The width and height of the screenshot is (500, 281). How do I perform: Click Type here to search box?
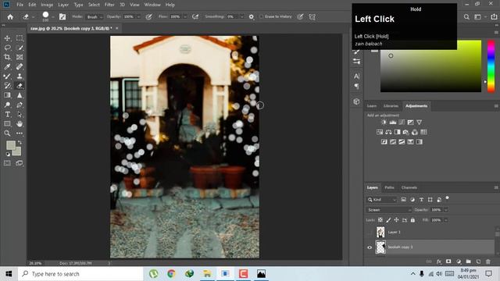point(80,274)
